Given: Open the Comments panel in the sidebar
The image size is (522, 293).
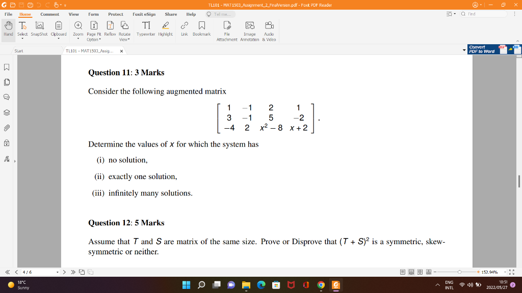Looking at the screenshot, I should tap(6, 98).
